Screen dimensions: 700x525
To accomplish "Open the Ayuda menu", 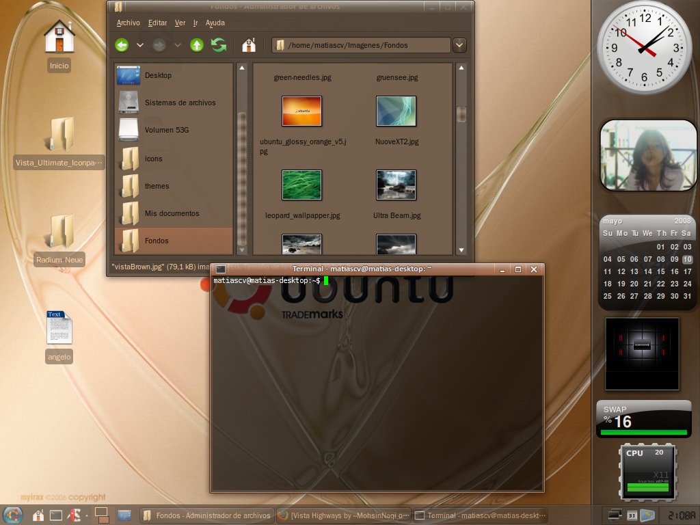I will 215,23.
